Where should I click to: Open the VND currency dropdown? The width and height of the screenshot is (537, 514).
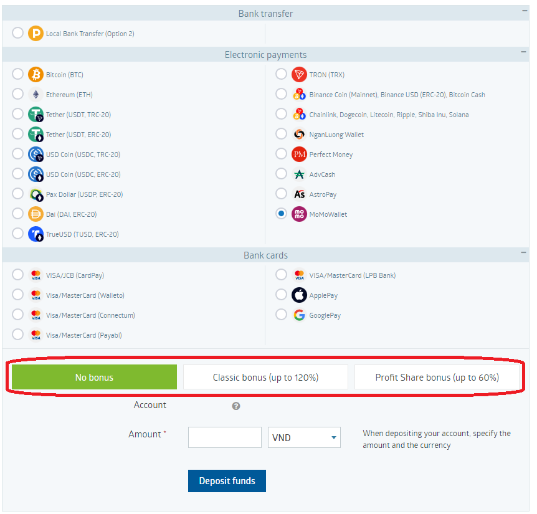click(304, 437)
